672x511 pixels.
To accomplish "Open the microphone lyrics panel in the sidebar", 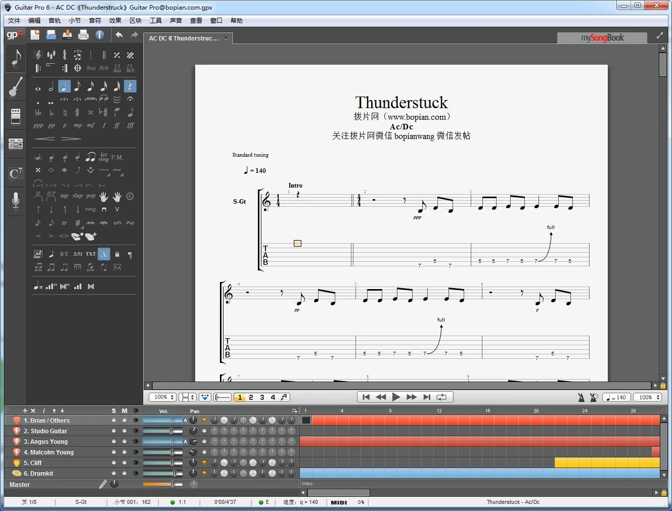I will (x=16, y=201).
